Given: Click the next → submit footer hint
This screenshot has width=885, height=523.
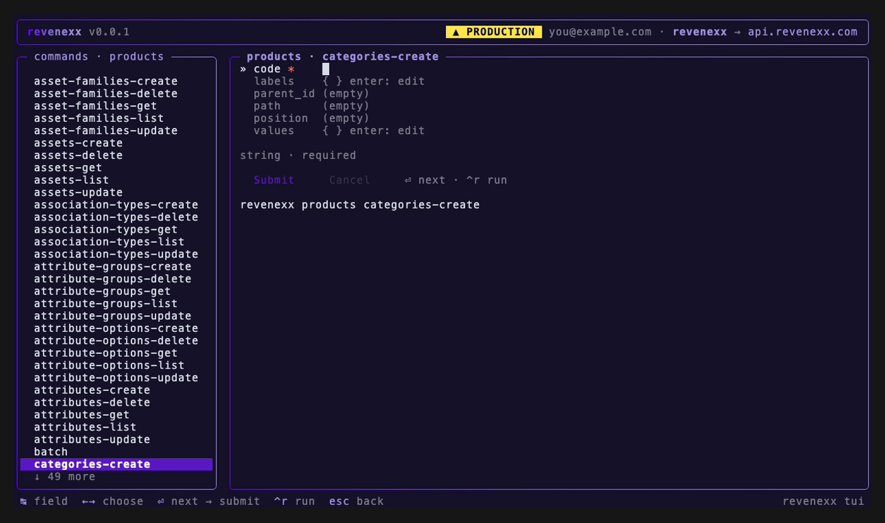Looking at the screenshot, I should point(209,501).
